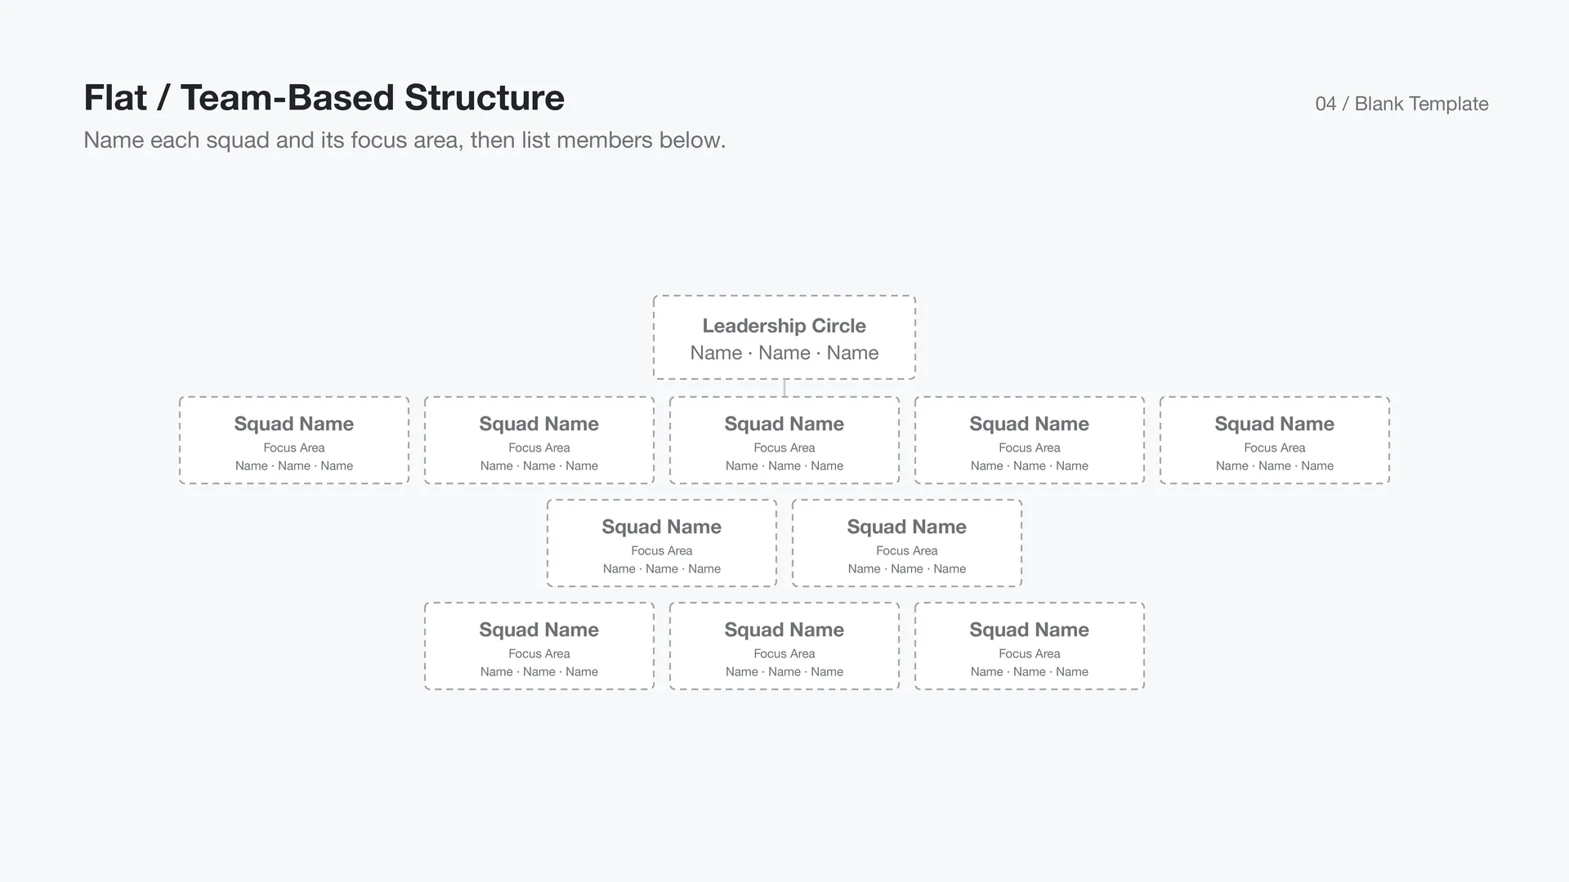Select Leadership Circle's "Name · Name · Name" line
1569x882 pixels.
coord(784,353)
